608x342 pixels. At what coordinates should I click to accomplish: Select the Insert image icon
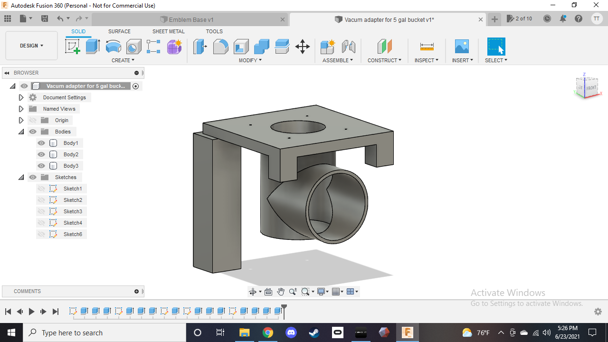tap(462, 47)
